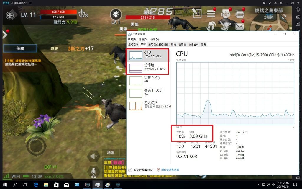The width and height of the screenshot is (302, 189).
Task: Open the in-game SHOP icon
Action: pyautogui.click(x=240, y=14)
